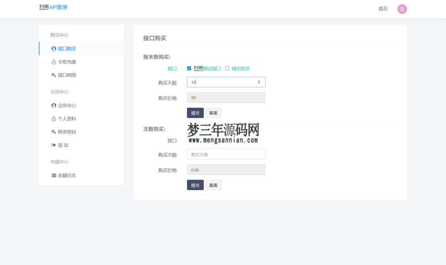Click the key icon beside 接口明细
The image size is (446, 265).
point(53,75)
